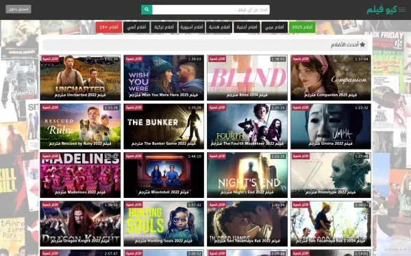Screen dimensions: 411x256
Task: Click the 1:37:42 duration on Hunting Souls
Action: [195, 205]
